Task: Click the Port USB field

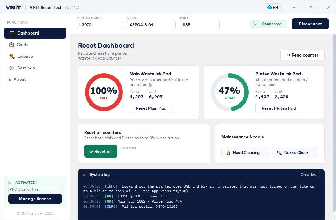Action: pos(200,25)
